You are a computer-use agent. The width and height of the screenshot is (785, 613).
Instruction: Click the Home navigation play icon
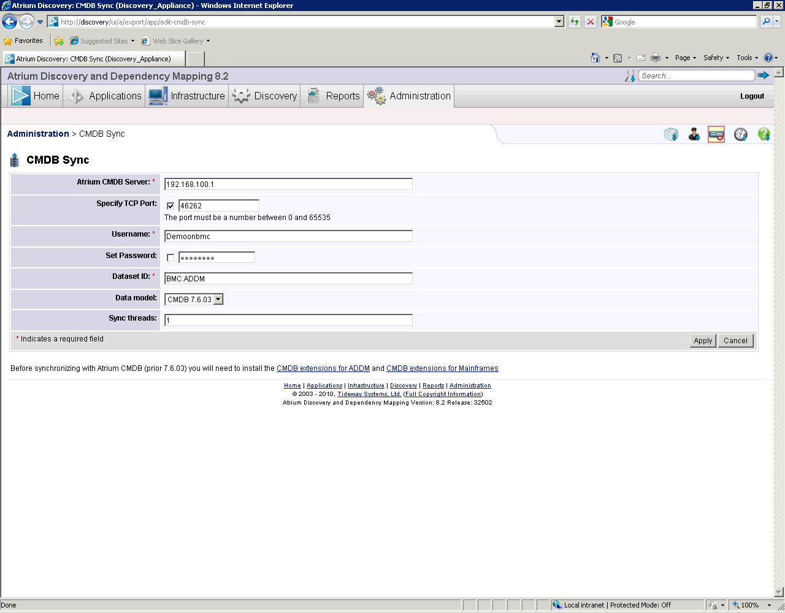tap(21, 96)
